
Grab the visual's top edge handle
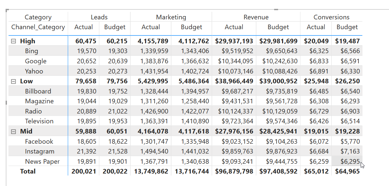click(x=276, y=10)
